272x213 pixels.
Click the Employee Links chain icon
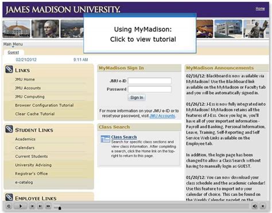(9, 198)
